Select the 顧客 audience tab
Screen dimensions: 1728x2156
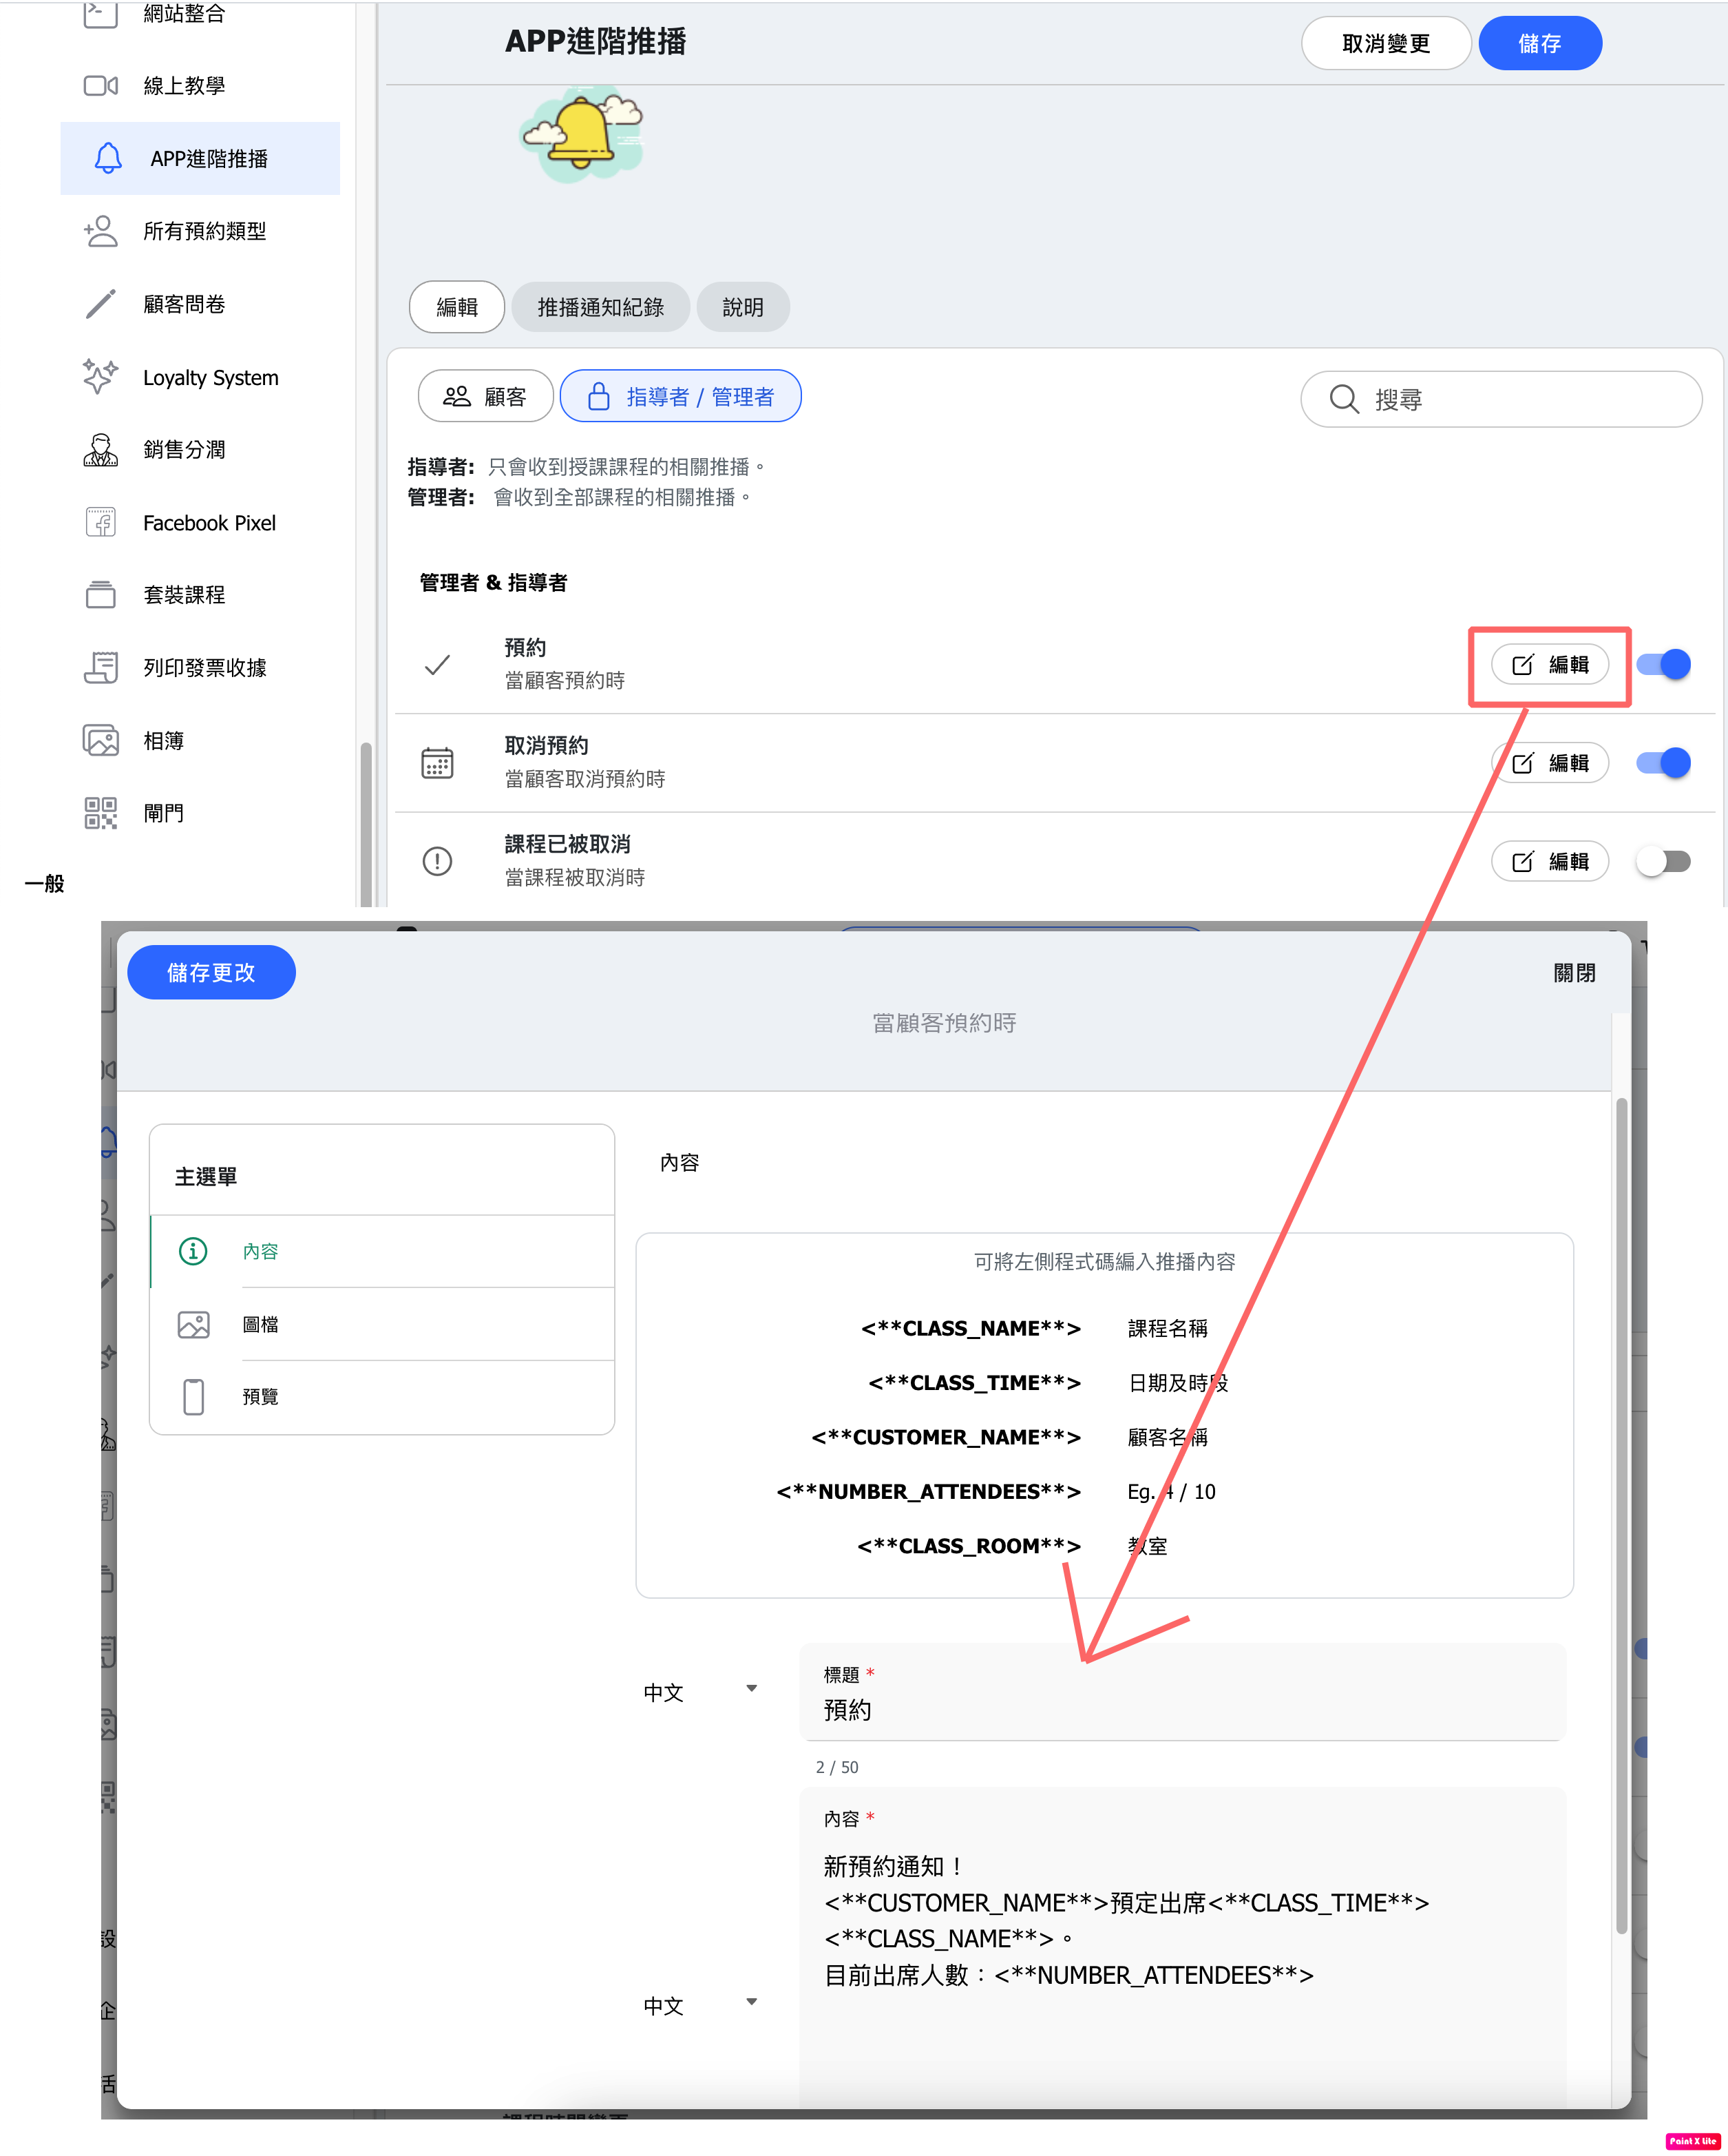(x=486, y=397)
